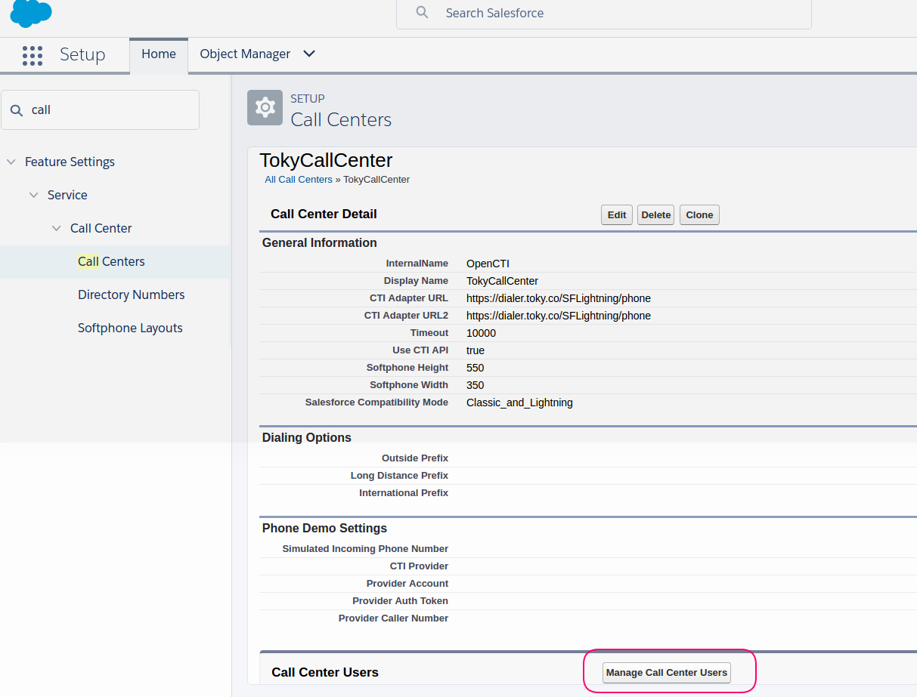Open the Object Manager dropdown arrow
917x697 pixels.
[x=308, y=54]
